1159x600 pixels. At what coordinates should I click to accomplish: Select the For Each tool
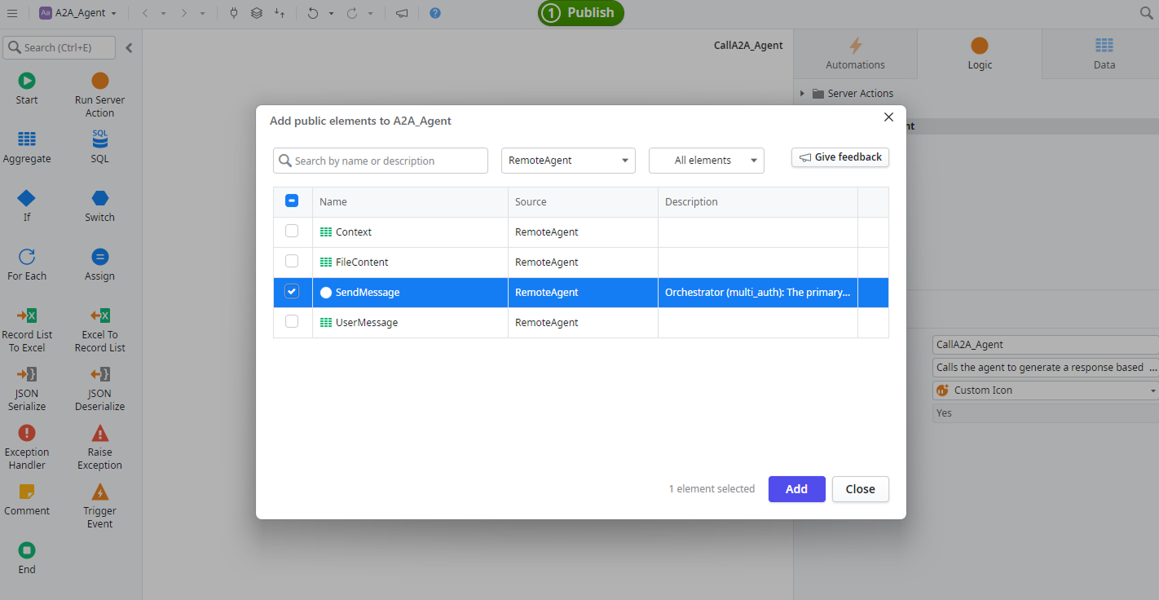click(x=27, y=264)
